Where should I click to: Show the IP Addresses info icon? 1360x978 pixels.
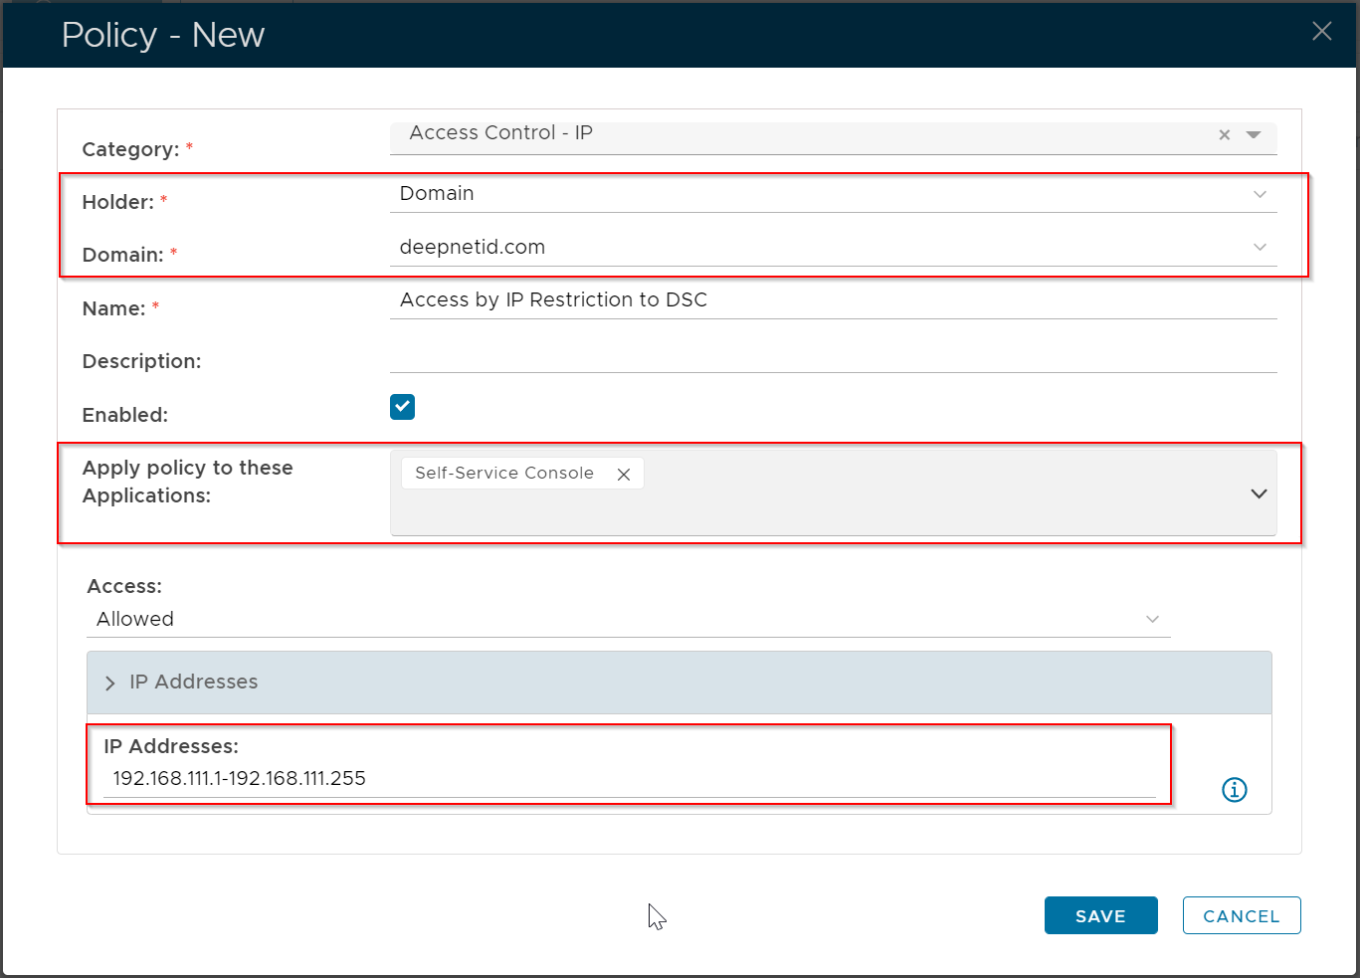tap(1234, 790)
